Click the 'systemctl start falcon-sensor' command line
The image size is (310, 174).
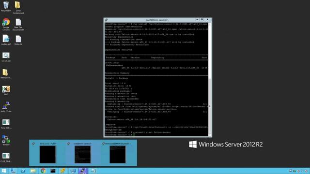pyautogui.click(x=151, y=132)
